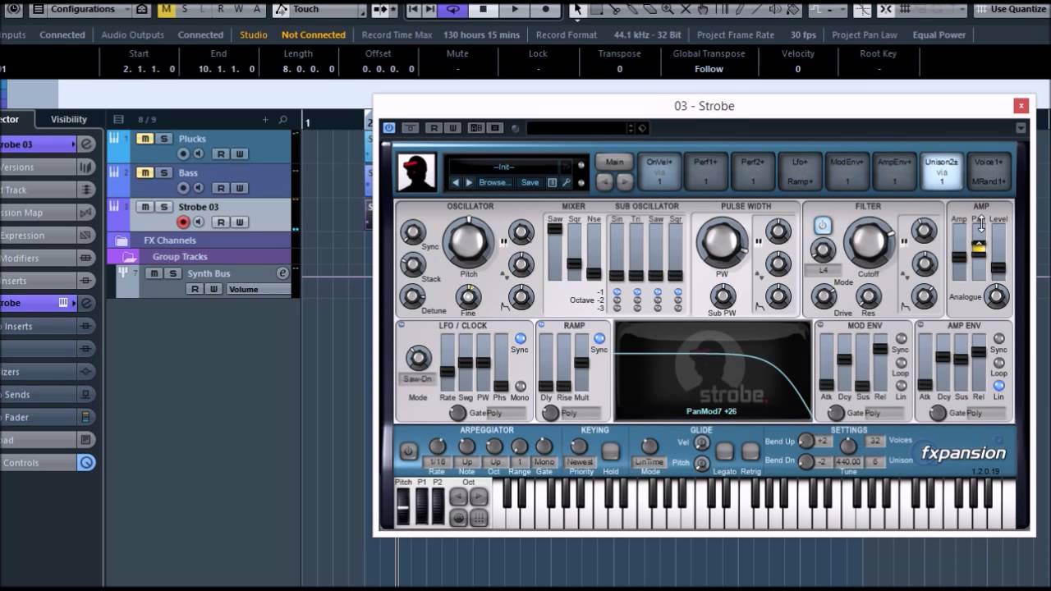Image resolution: width=1051 pixels, height=591 pixels.
Task: Click the Keying Hold button
Action: 610,451
